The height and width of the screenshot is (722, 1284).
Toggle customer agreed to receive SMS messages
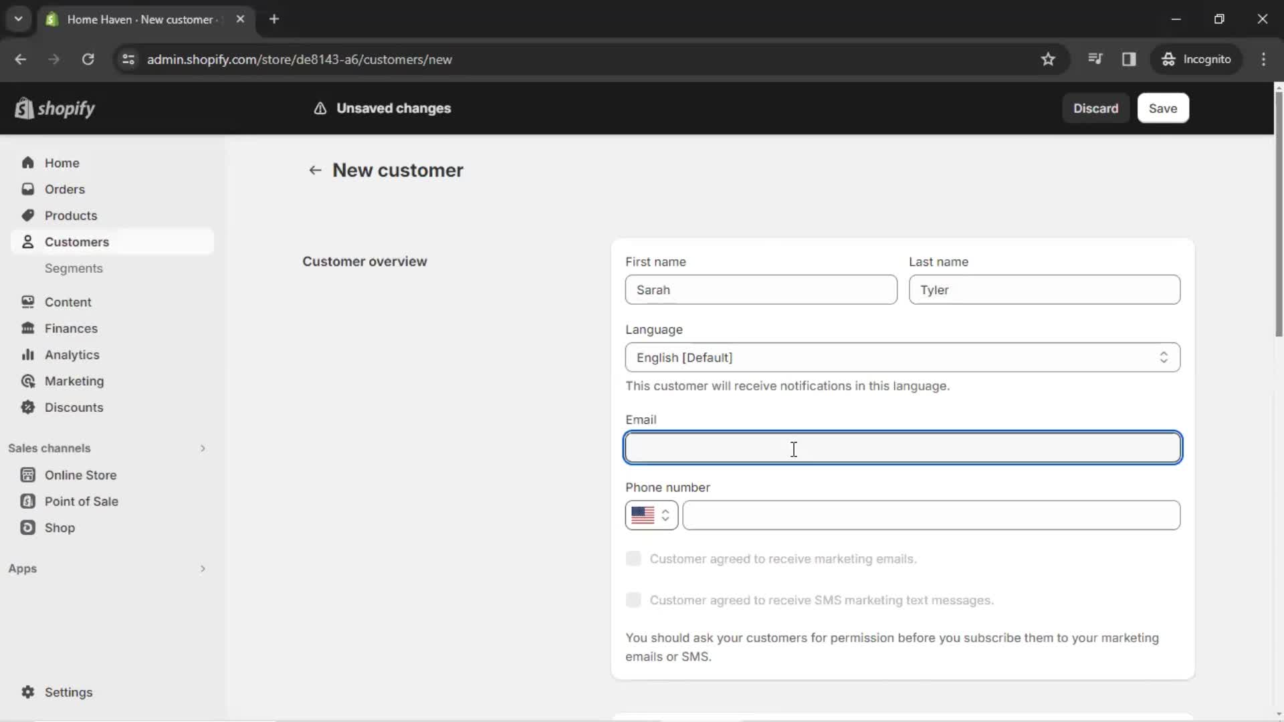[x=634, y=600]
